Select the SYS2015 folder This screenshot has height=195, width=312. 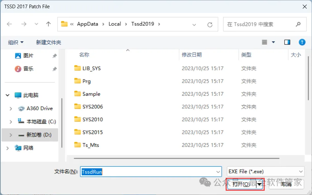tap(93, 132)
